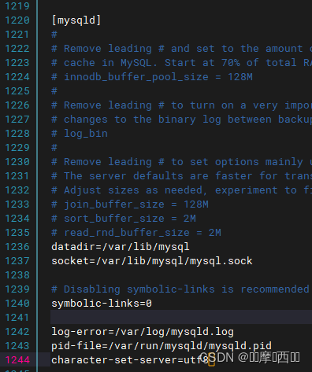Click the 'Disabling symbolic-links is recommended' comment
Viewport: 312px width, 372px height.
(180, 289)
